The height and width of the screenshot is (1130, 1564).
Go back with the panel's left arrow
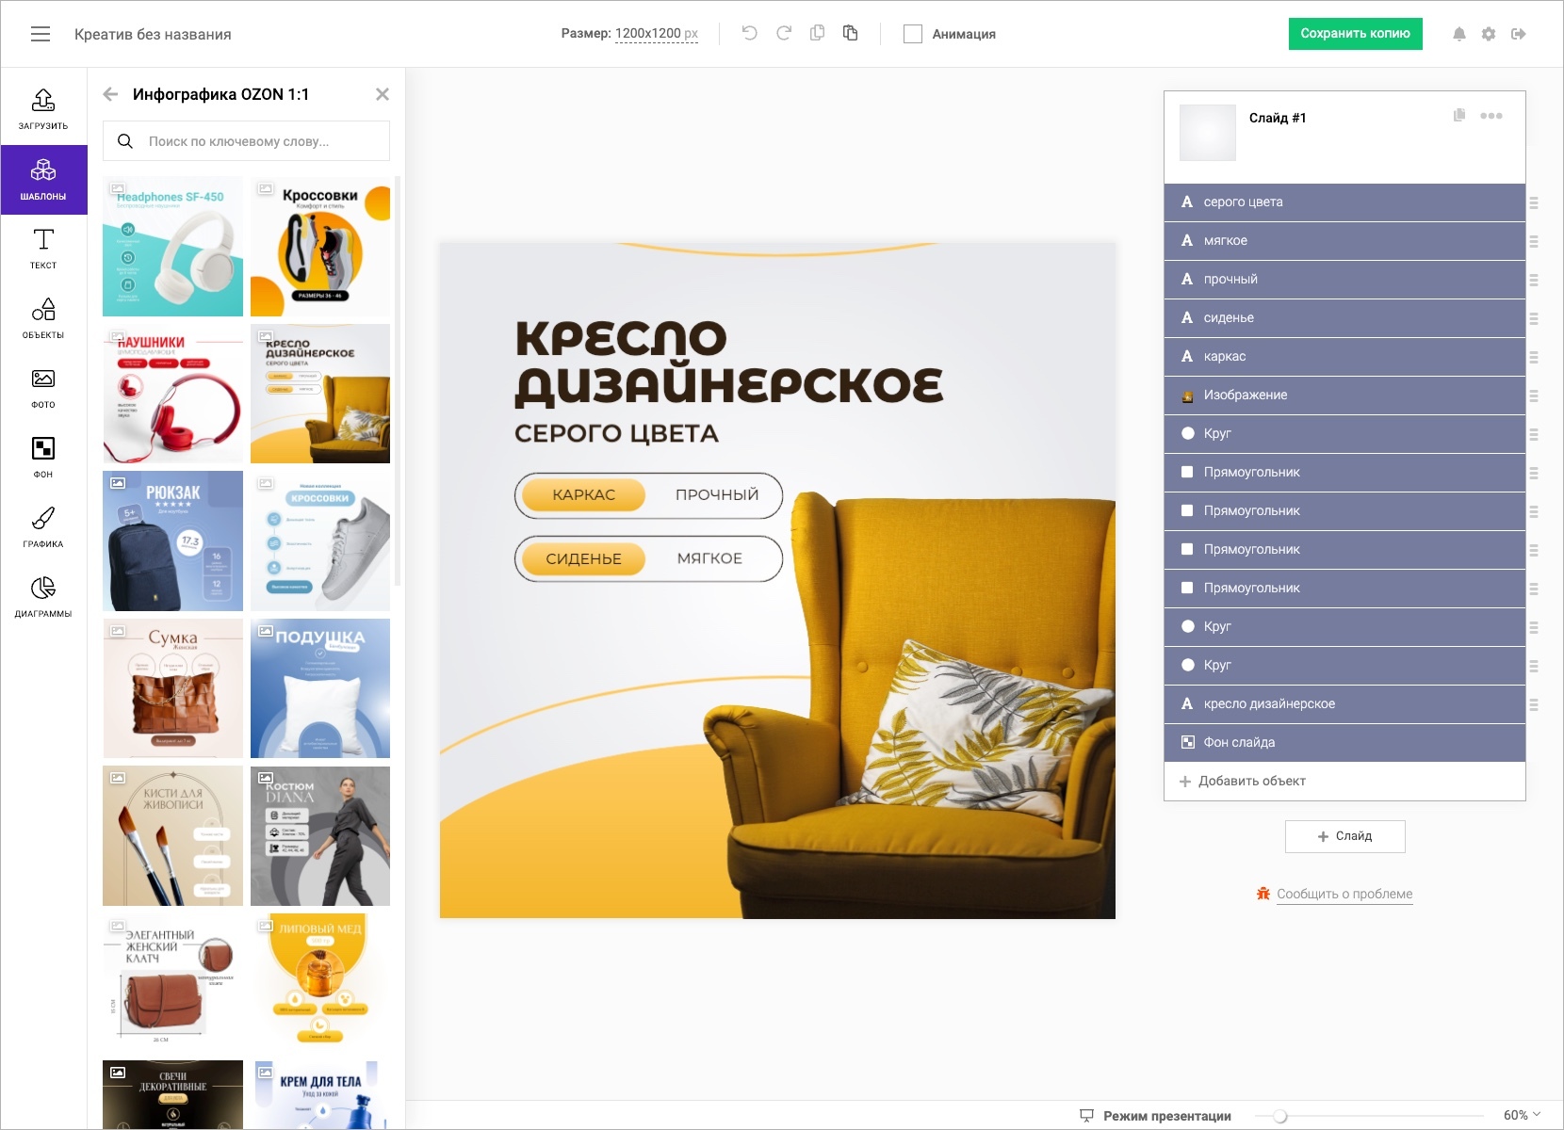point(111,94)
